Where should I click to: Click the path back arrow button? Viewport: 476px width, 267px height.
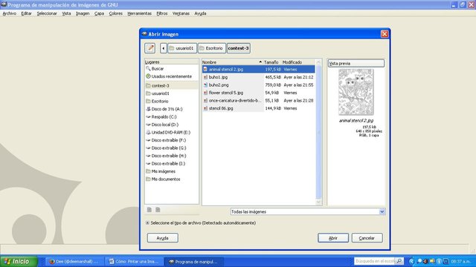164,48
